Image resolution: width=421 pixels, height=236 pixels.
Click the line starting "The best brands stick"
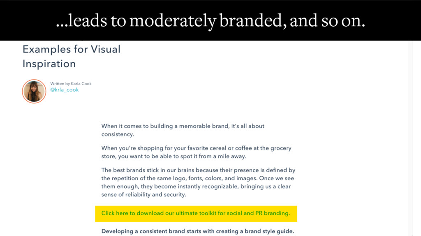(x=198, y=170)
